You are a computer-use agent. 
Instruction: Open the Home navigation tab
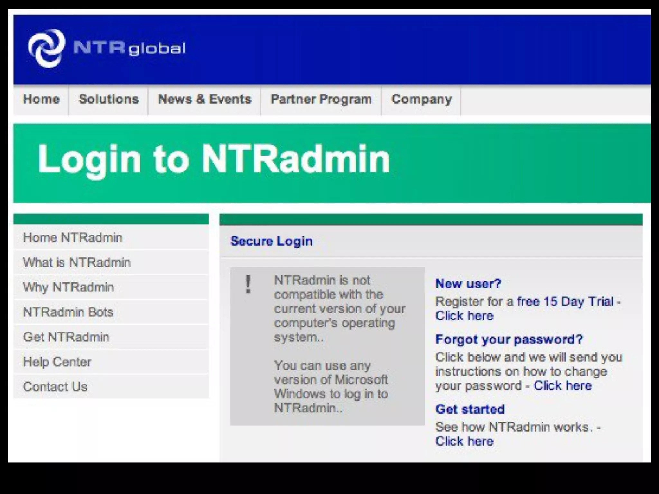click(41, 99)
